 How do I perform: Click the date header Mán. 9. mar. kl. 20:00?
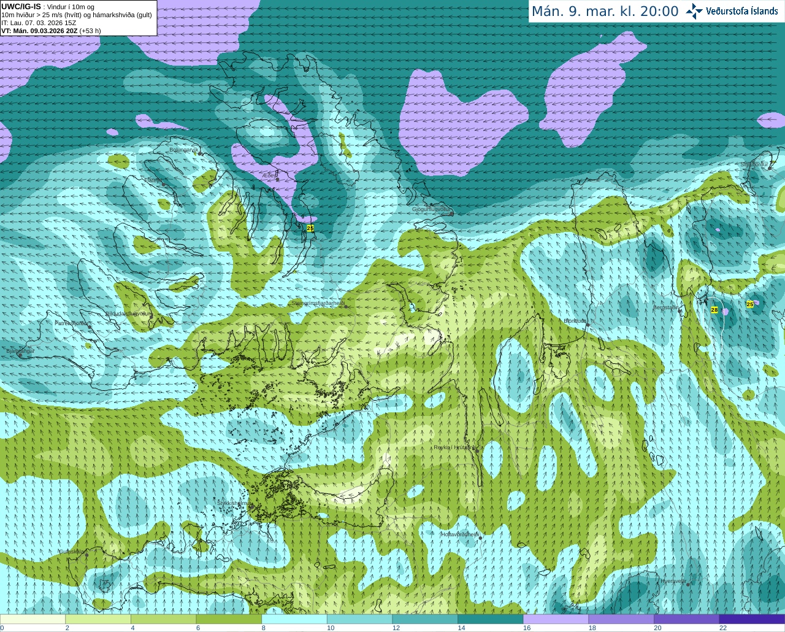click(x=605, y=12)
